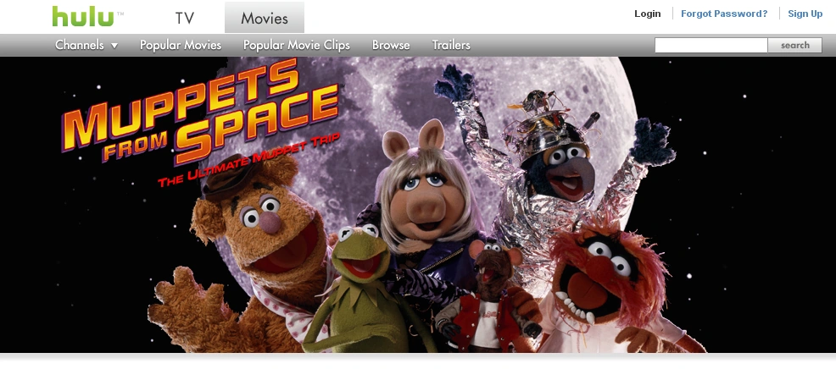Click the search button

tap(795, 45)
